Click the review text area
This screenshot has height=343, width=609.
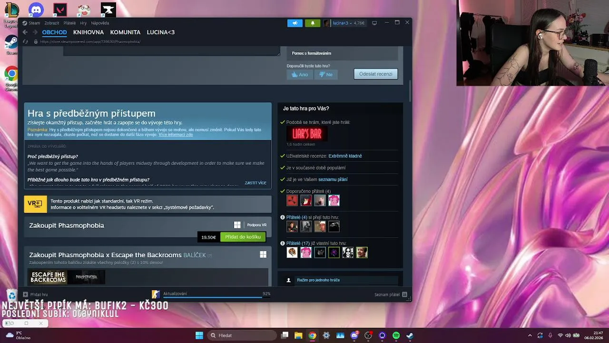(x=172, y=51)
